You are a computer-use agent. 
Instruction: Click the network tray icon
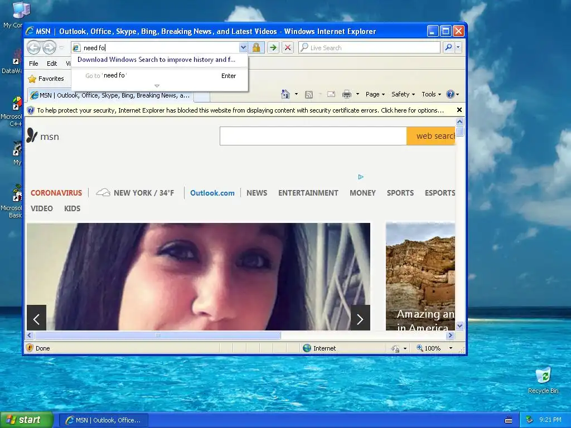(530, 420)
